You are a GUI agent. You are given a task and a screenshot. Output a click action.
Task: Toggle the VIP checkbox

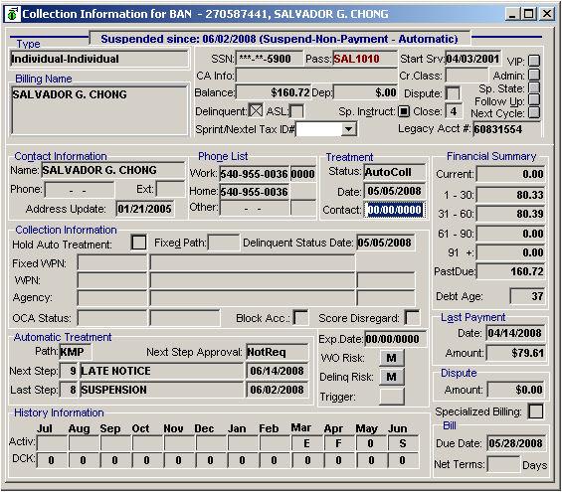[534, 61]
